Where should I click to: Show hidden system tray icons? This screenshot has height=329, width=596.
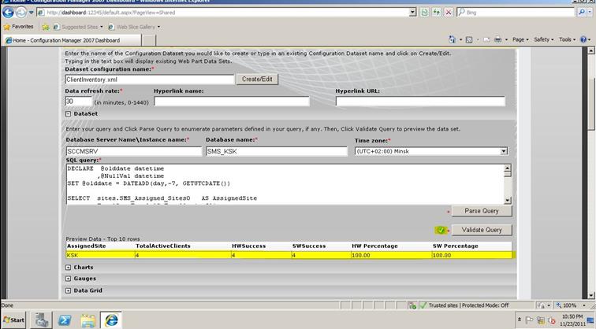(520, 320)
